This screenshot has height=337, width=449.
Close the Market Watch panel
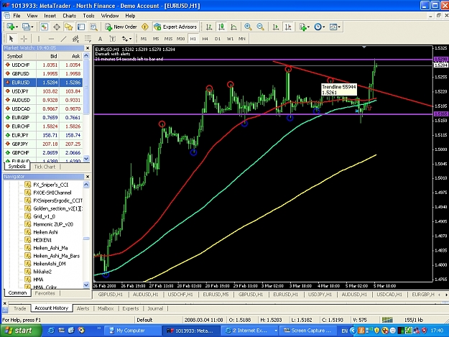[x=88, y=48]
